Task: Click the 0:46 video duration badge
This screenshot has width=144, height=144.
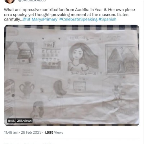Action: pos(11,121)
